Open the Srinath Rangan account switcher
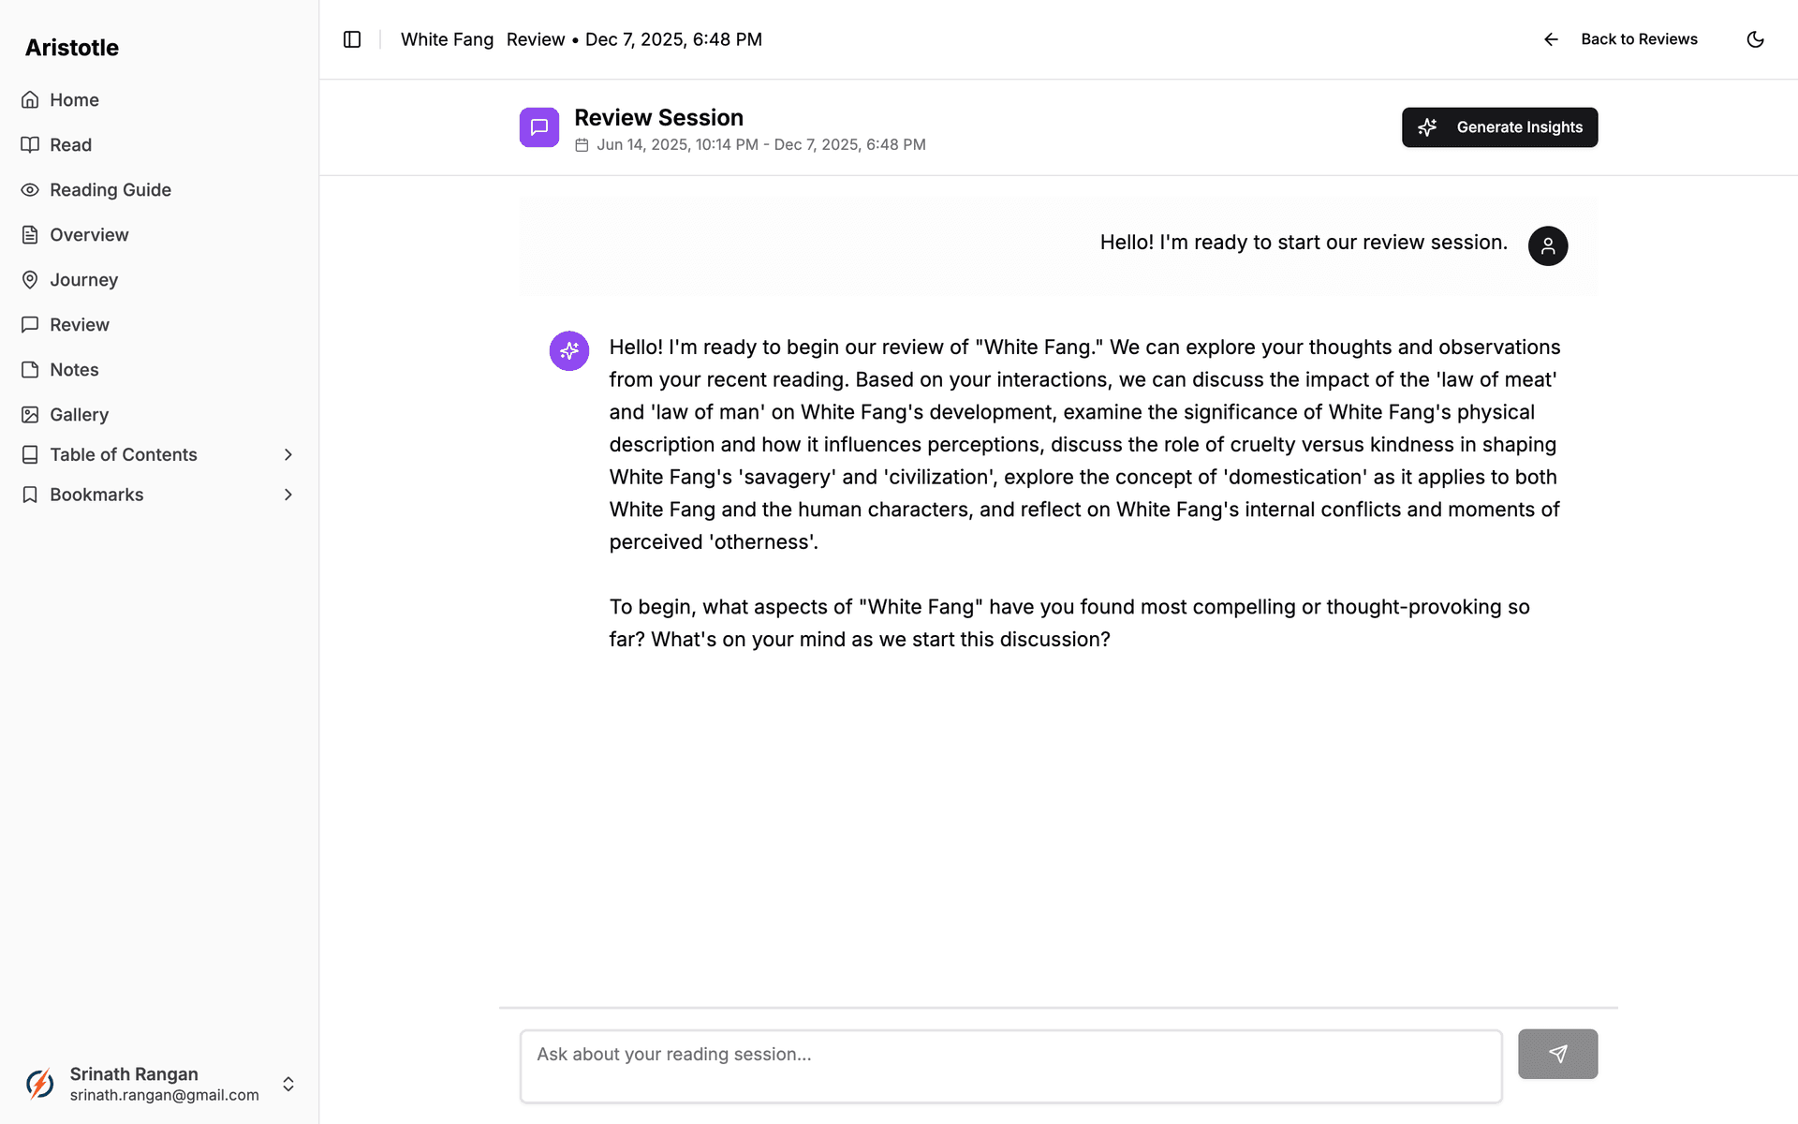The height and width of the screenshot is (1124, 1798). click(x=159, y=1084)
